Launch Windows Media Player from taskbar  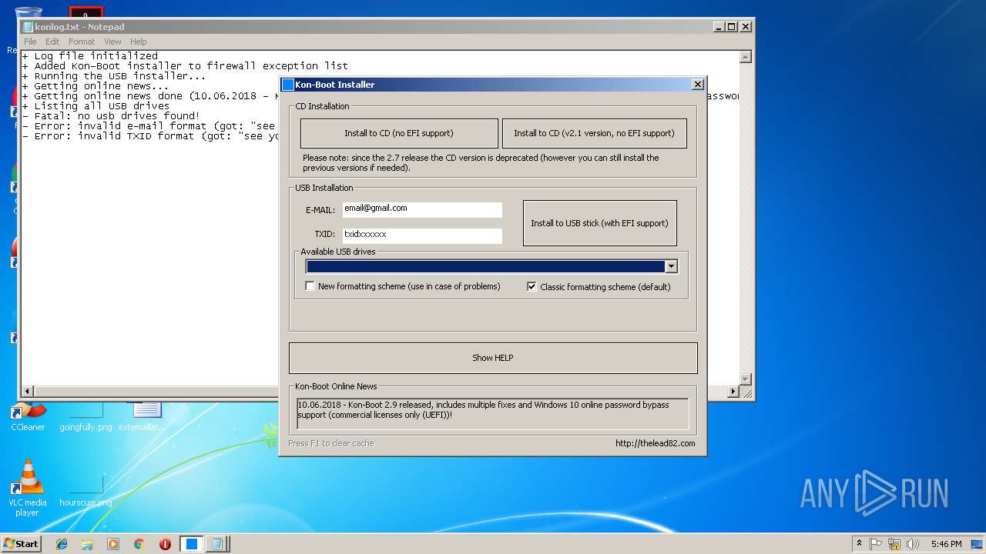pos(113,544)
